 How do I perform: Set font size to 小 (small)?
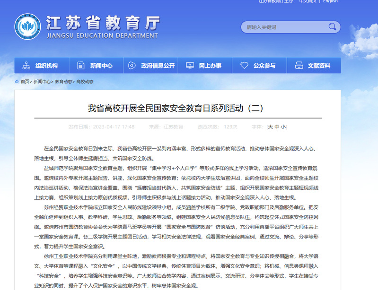(283, 127)
